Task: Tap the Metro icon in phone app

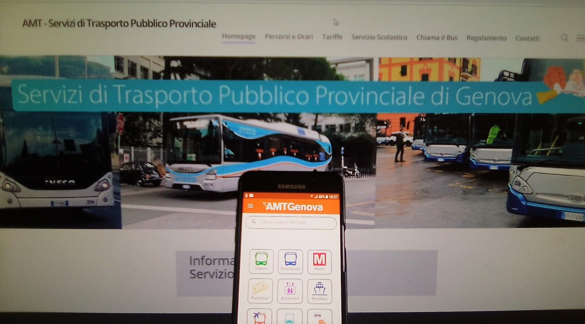Action: [320, 262]
